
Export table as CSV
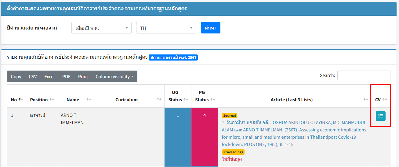pyautogui.click(x=33, y=77)
